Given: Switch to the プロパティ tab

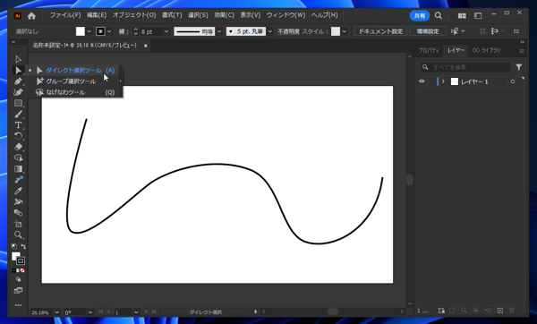Looking at the screenshot, I should (x=429, y=50).
